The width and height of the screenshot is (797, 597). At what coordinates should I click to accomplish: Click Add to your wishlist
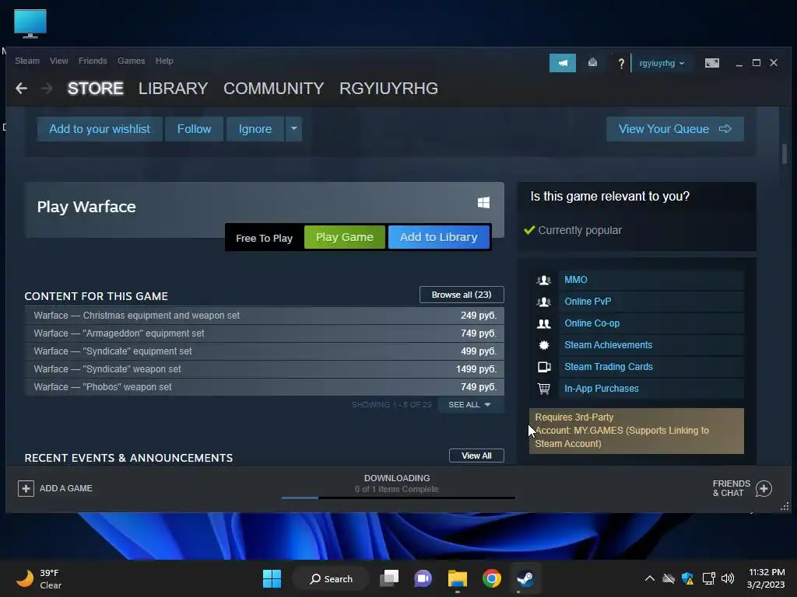point(100,129)
